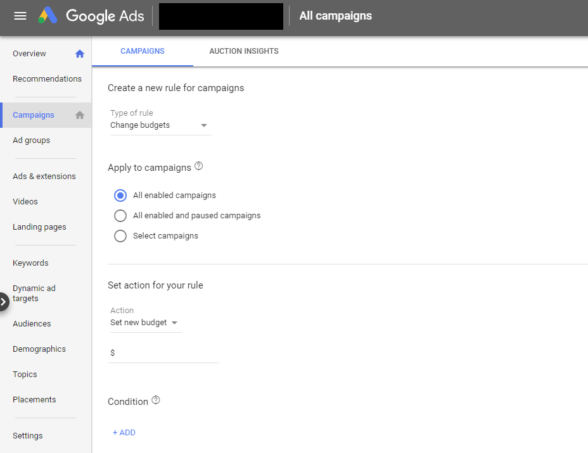588x453 pixels.
Task: Open the Keywords section
Action: 30,263
